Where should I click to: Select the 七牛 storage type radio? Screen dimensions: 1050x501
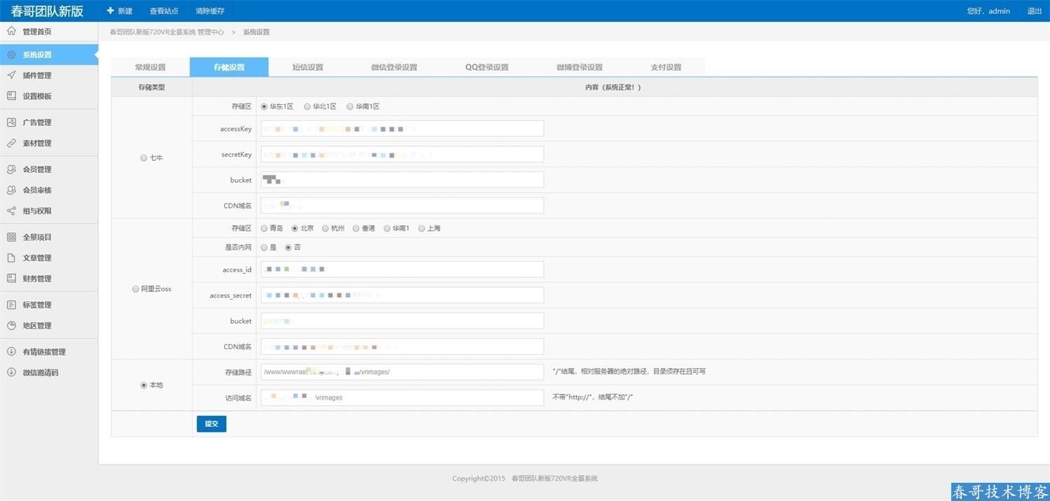144,158
